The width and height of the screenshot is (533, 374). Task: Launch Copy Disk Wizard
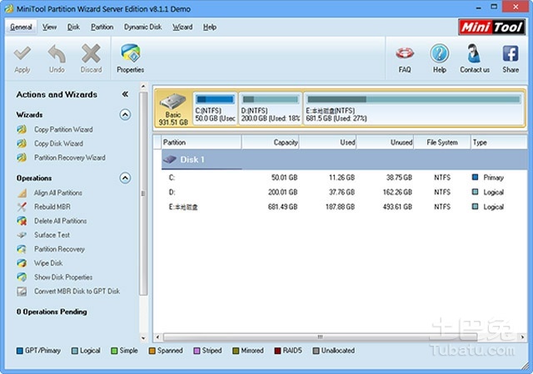pos(58,144)
